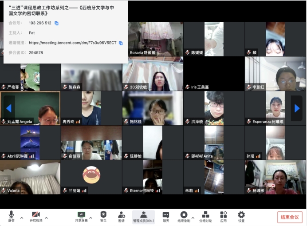Turn on camera with 开启视频

coord(35,215)
